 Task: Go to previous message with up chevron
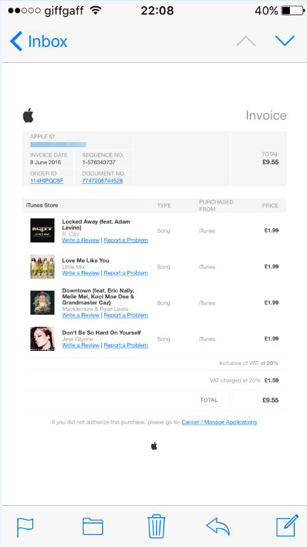click(246, 41)
